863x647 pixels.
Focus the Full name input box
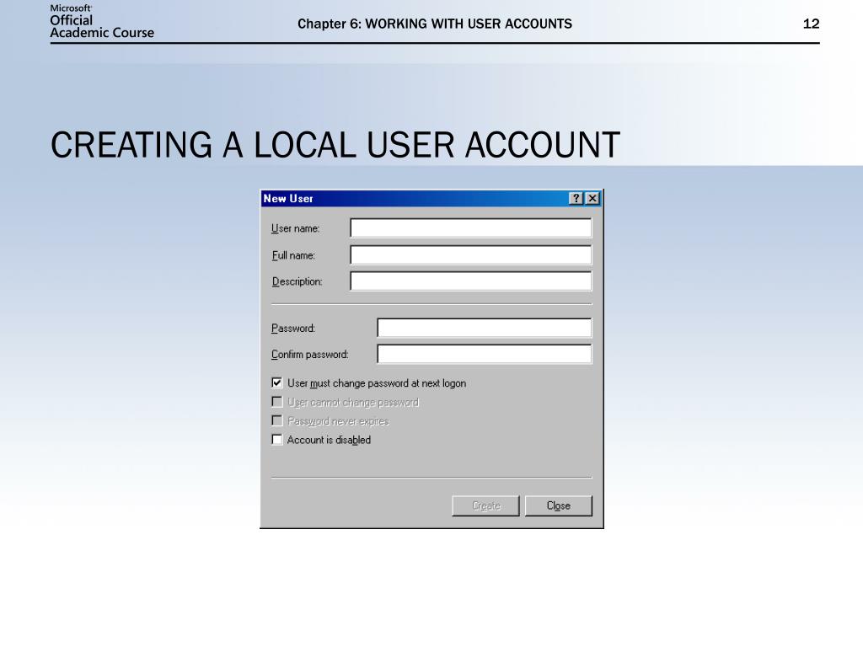click(x=470, y=255)
